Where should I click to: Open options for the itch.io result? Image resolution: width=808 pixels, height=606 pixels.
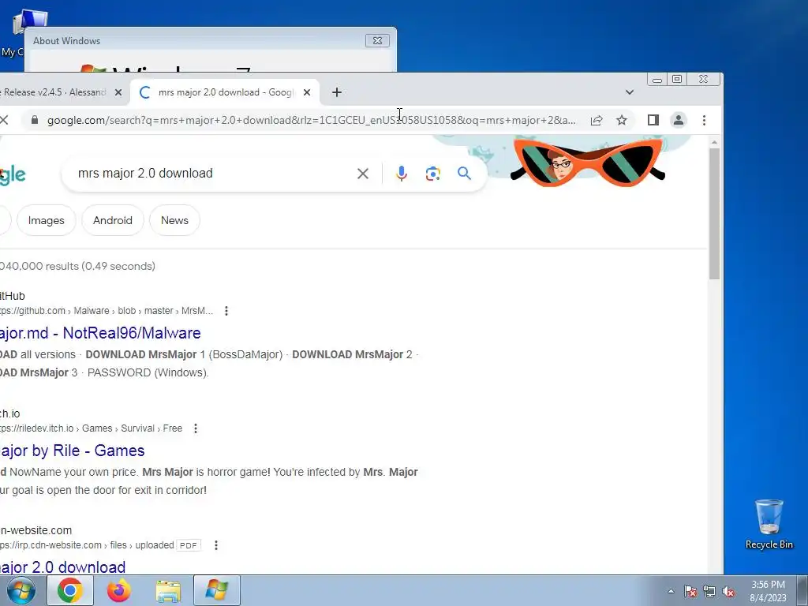196,428
